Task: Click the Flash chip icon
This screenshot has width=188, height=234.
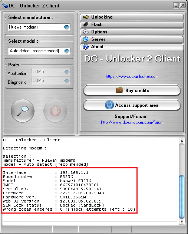Action: [x=86, y=24]
